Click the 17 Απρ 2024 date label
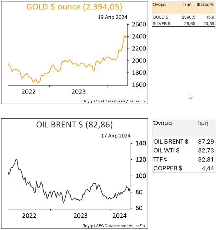The image size is (216, 230). tap(116, 136)
